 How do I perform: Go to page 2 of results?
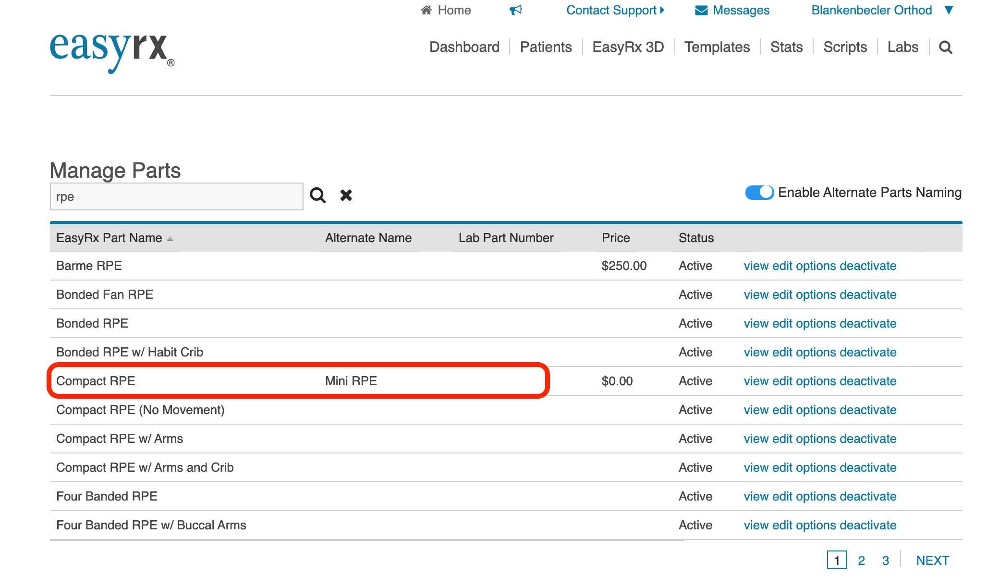click(861, 561)
